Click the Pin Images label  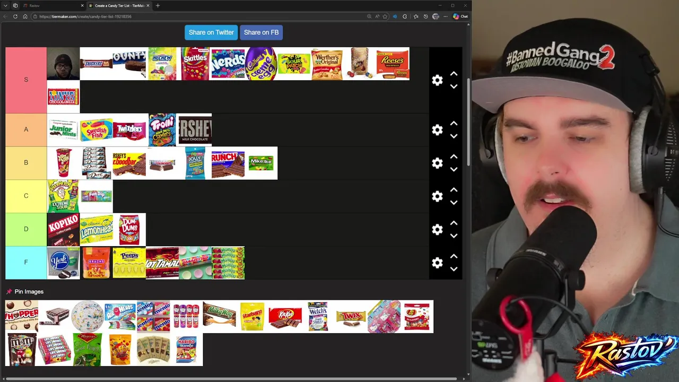(29, 291)
